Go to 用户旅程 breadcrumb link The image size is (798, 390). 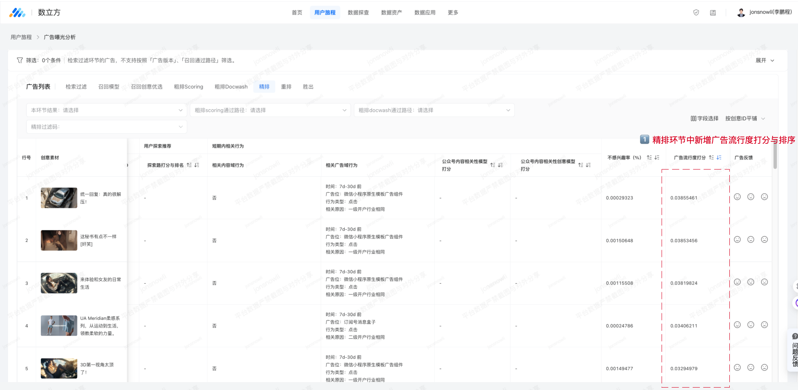(21, 37)
